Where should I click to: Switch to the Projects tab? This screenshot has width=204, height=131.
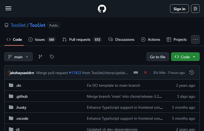tap(177, 39)
